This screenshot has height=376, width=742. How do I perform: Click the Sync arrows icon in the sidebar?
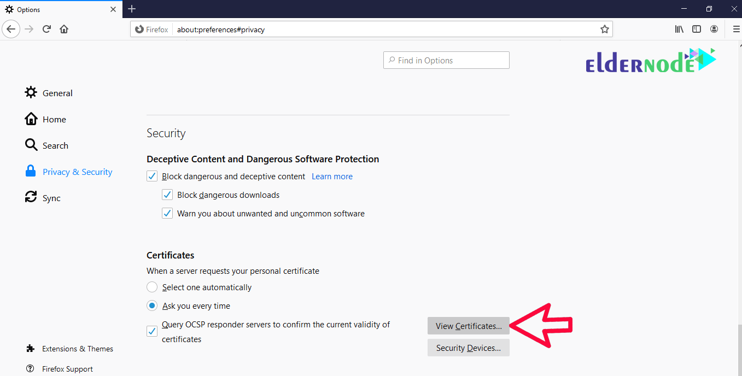[31, 197]
